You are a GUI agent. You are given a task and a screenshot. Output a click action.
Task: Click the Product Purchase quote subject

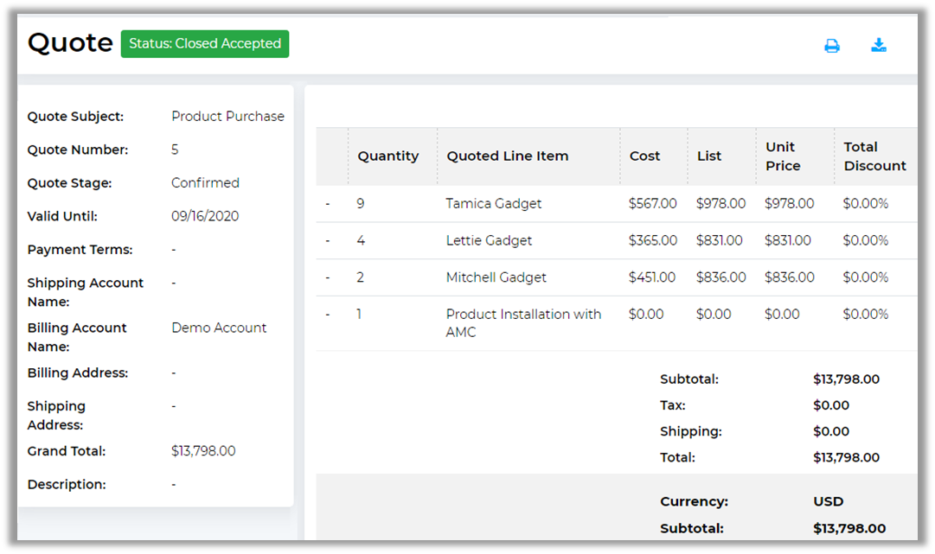[x=227, y=117]
